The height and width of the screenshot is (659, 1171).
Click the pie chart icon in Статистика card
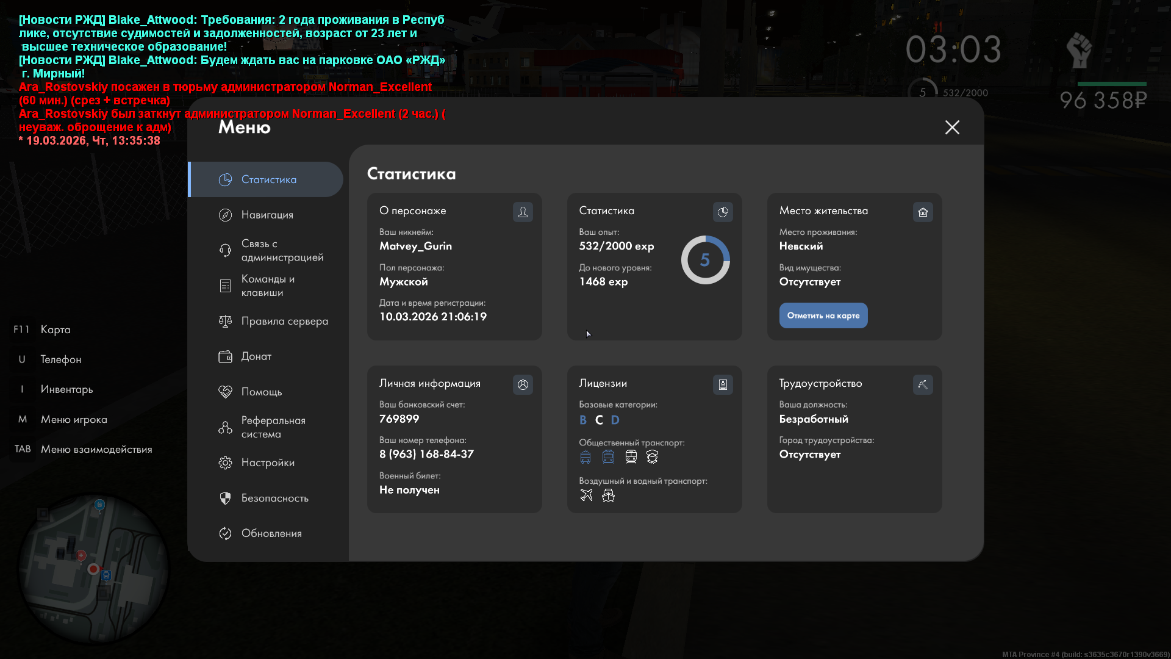tap(723, 212)
